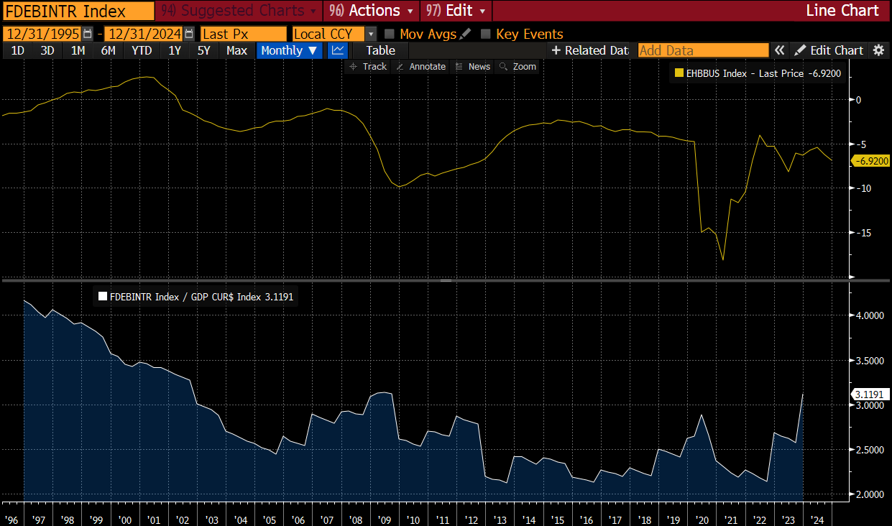Click the -6.9200 last value label
892x526 pixels.
870,161
